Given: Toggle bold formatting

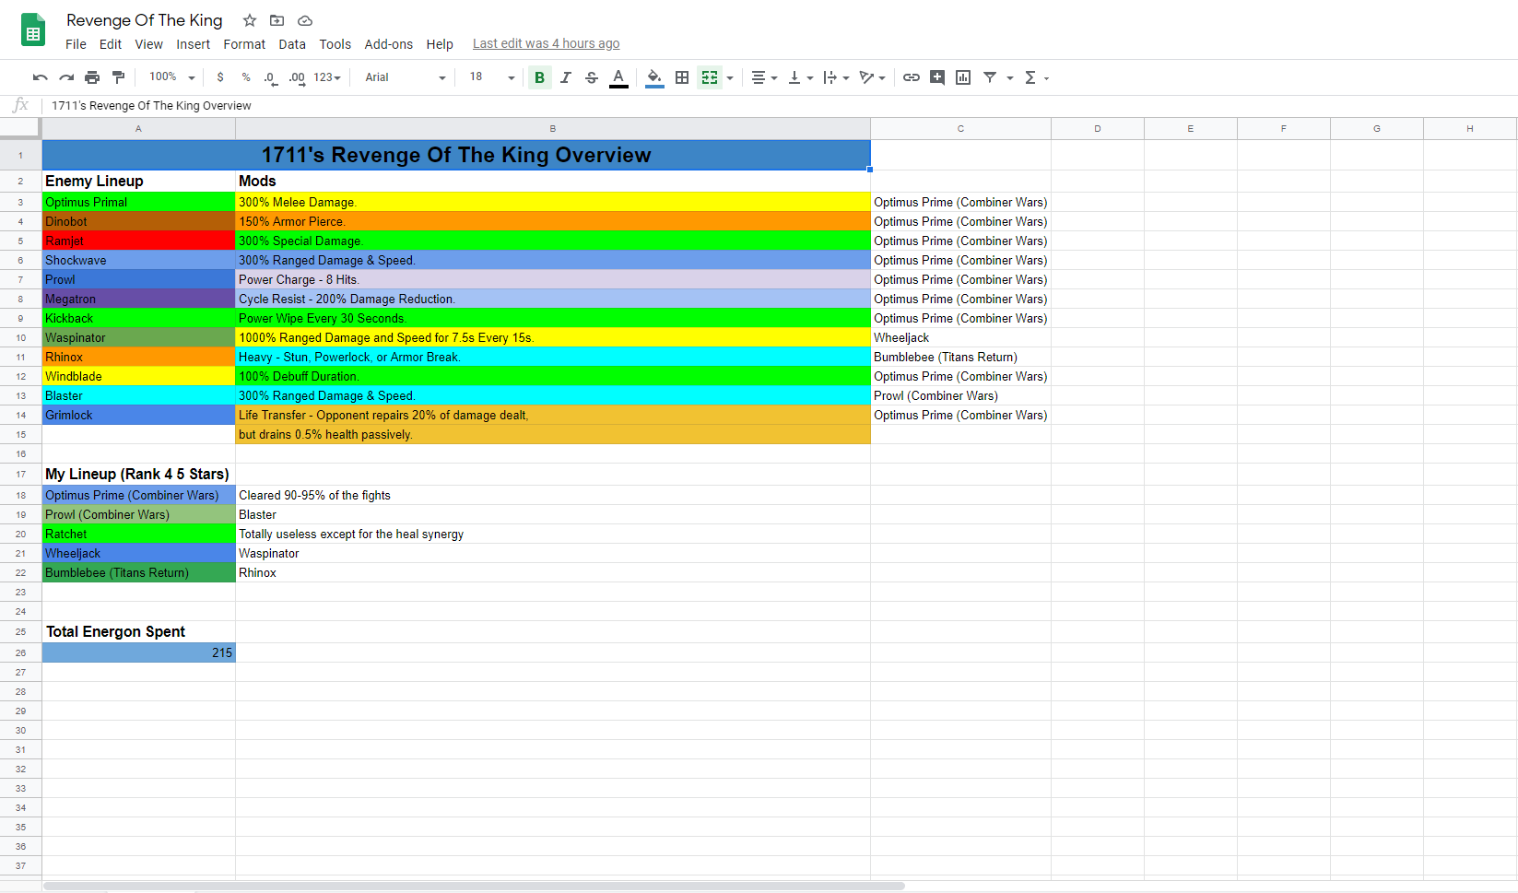Looking at the screenshot, I should coord(540,77).
